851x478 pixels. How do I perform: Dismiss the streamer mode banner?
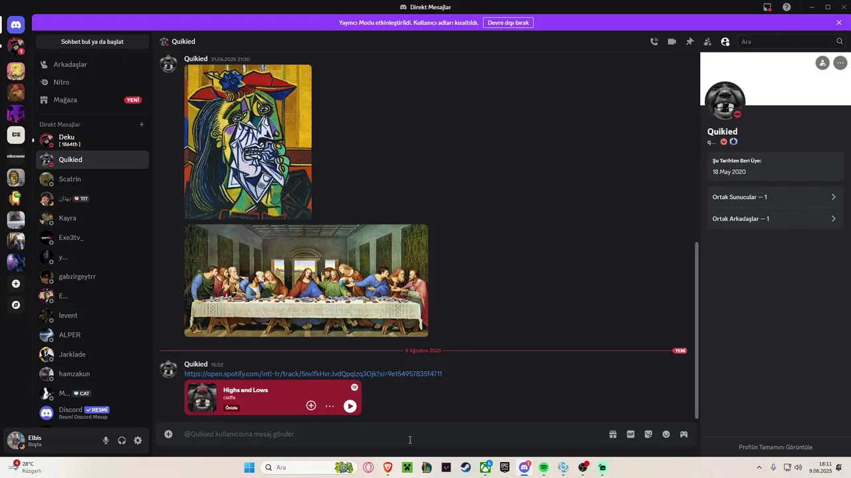pyautogui.click(x=839, y=23)
